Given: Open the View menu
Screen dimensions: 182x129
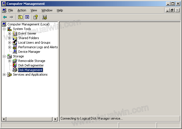Looking at the screenshot, I should pyautogui.click(x=34, y=10).
